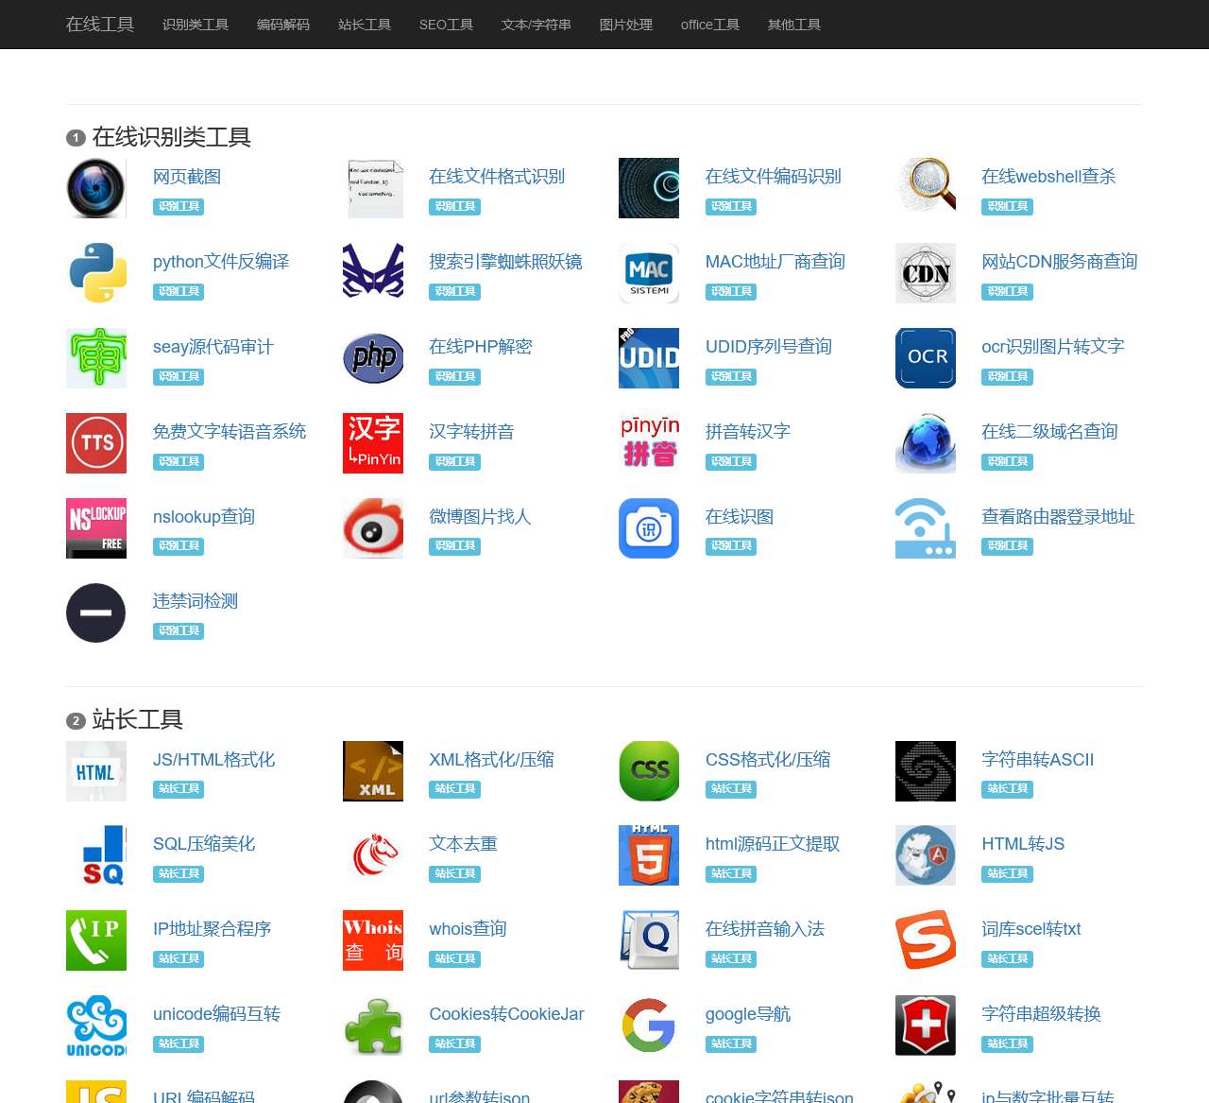The image size is (1209, 1103).
Task: Open the 免费文字转语音系统 link
Action: point(230,432)
